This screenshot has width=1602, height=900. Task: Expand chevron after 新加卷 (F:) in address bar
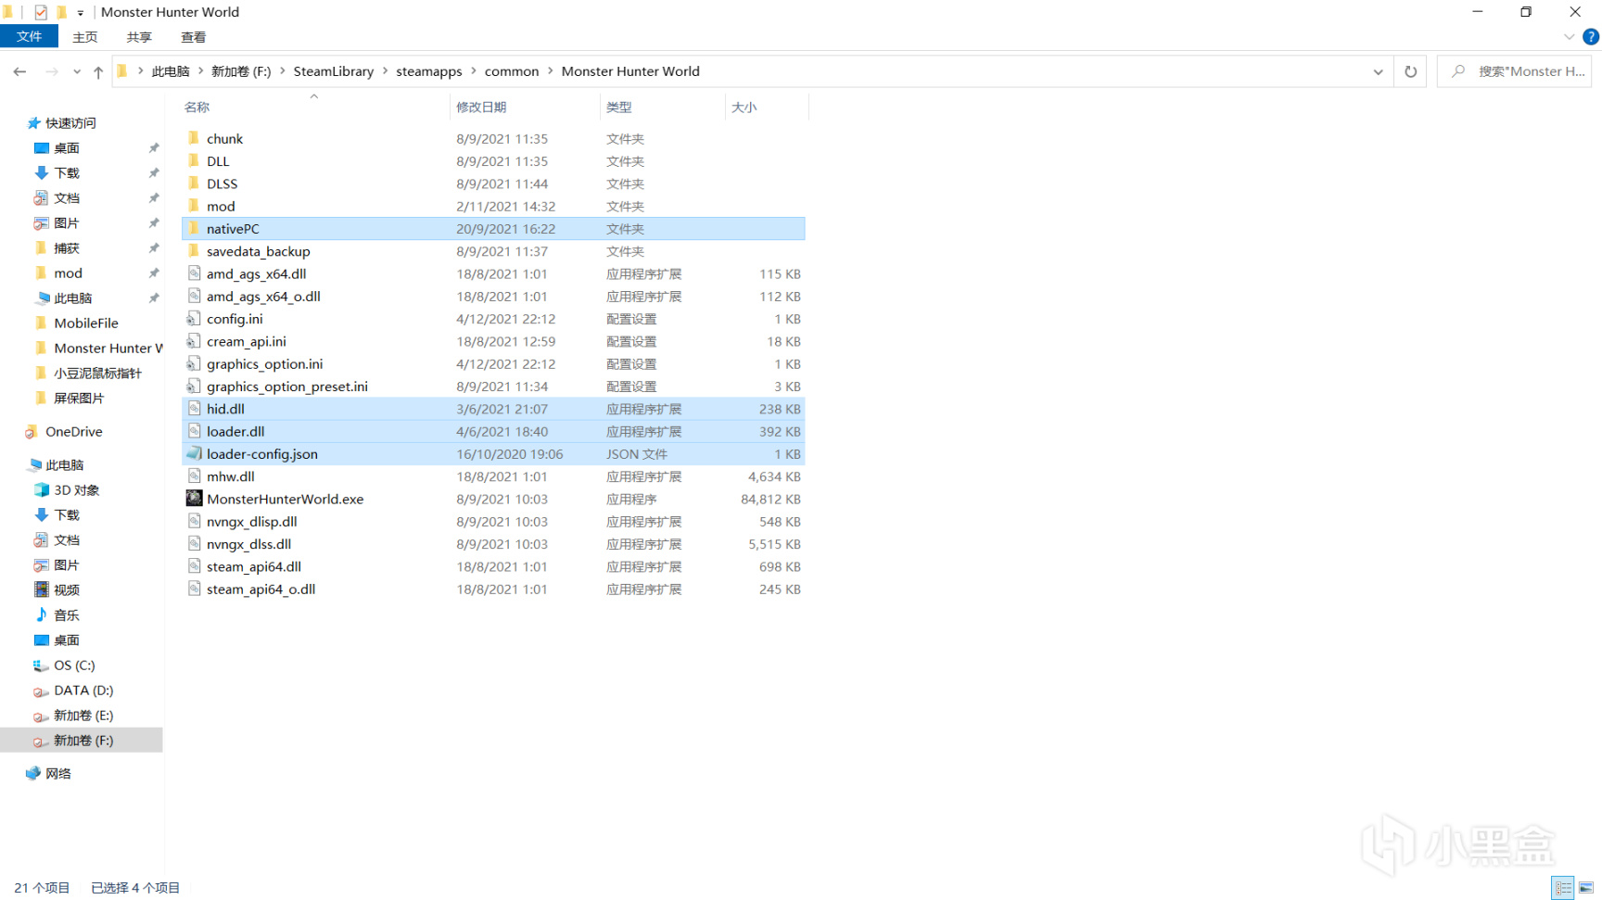coord(283,71)
